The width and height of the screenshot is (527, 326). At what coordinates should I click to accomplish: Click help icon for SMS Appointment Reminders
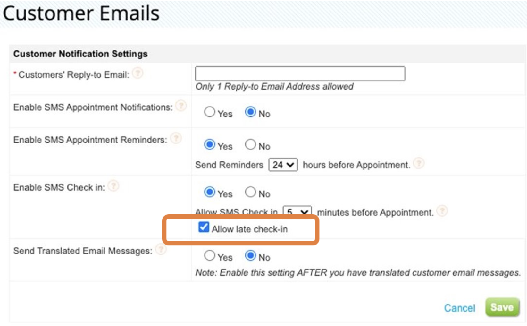(x=176, y=138)
